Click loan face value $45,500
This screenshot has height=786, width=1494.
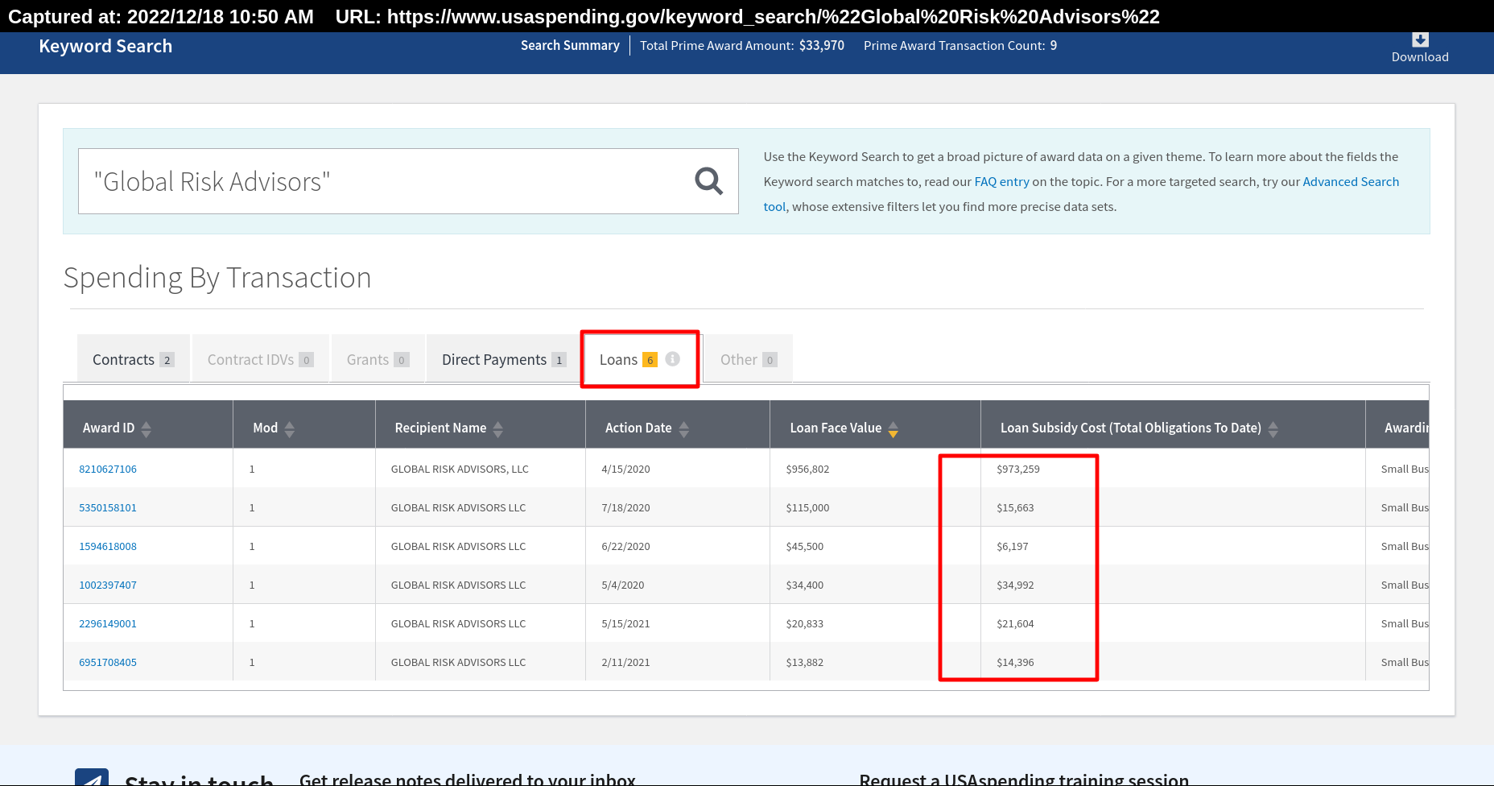[805, 546]
